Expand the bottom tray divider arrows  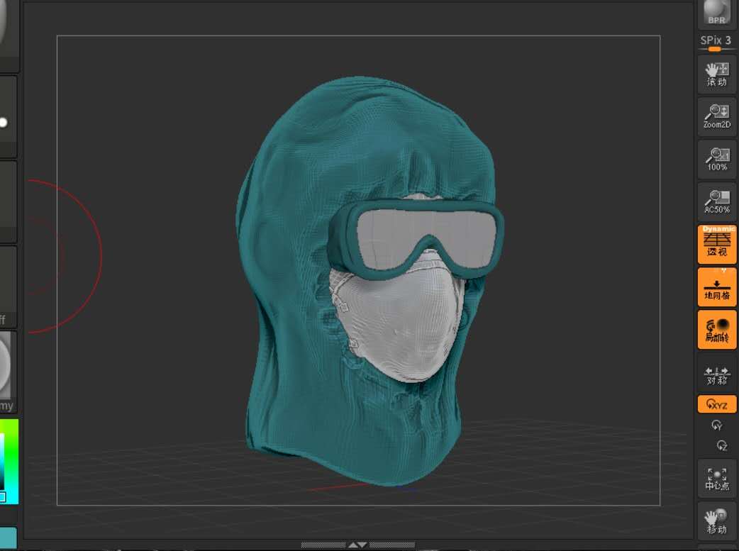(x=357, y=545)
